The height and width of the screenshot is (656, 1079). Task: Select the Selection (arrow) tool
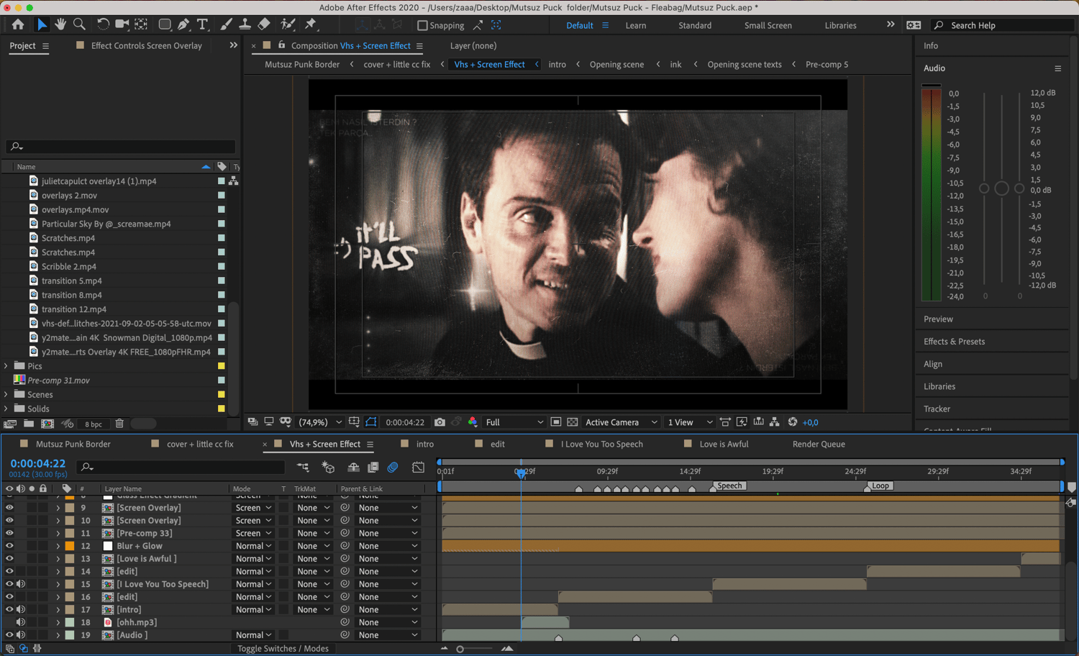tap(42, 24)
